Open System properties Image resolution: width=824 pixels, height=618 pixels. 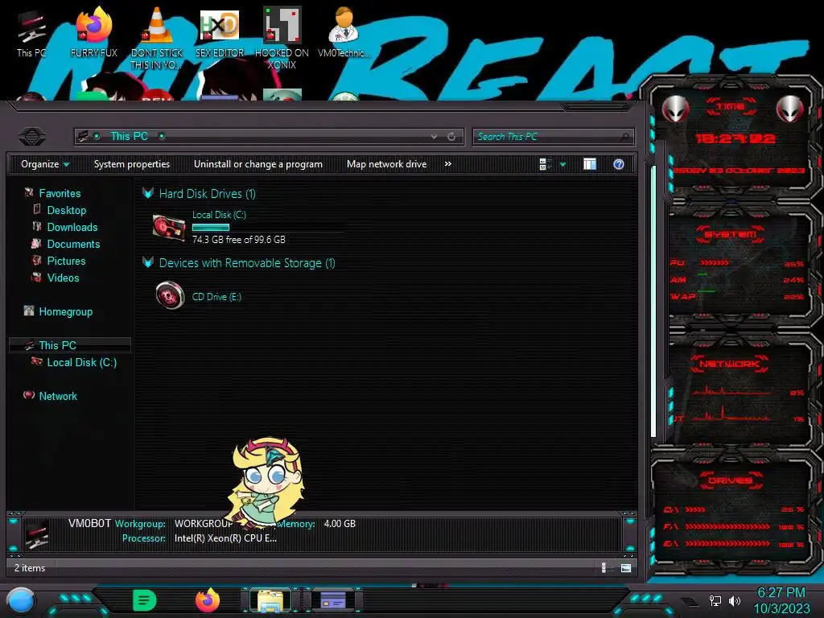pyautogui.click(x=132, y=164)
